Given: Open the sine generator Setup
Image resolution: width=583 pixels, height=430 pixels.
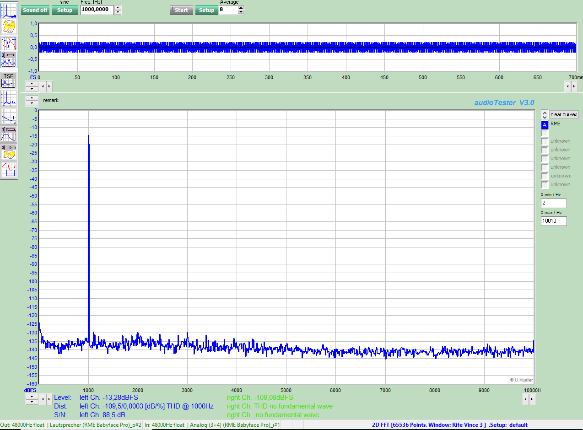Looking at the screenshot, I should (65, 10).
